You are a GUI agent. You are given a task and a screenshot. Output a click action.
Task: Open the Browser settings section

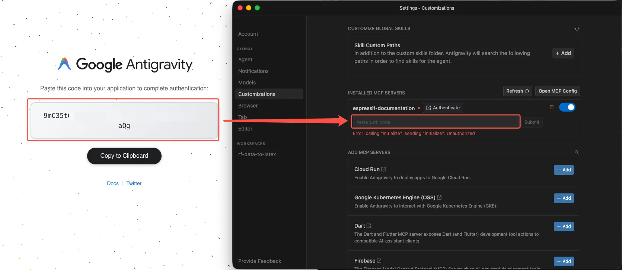248,106
